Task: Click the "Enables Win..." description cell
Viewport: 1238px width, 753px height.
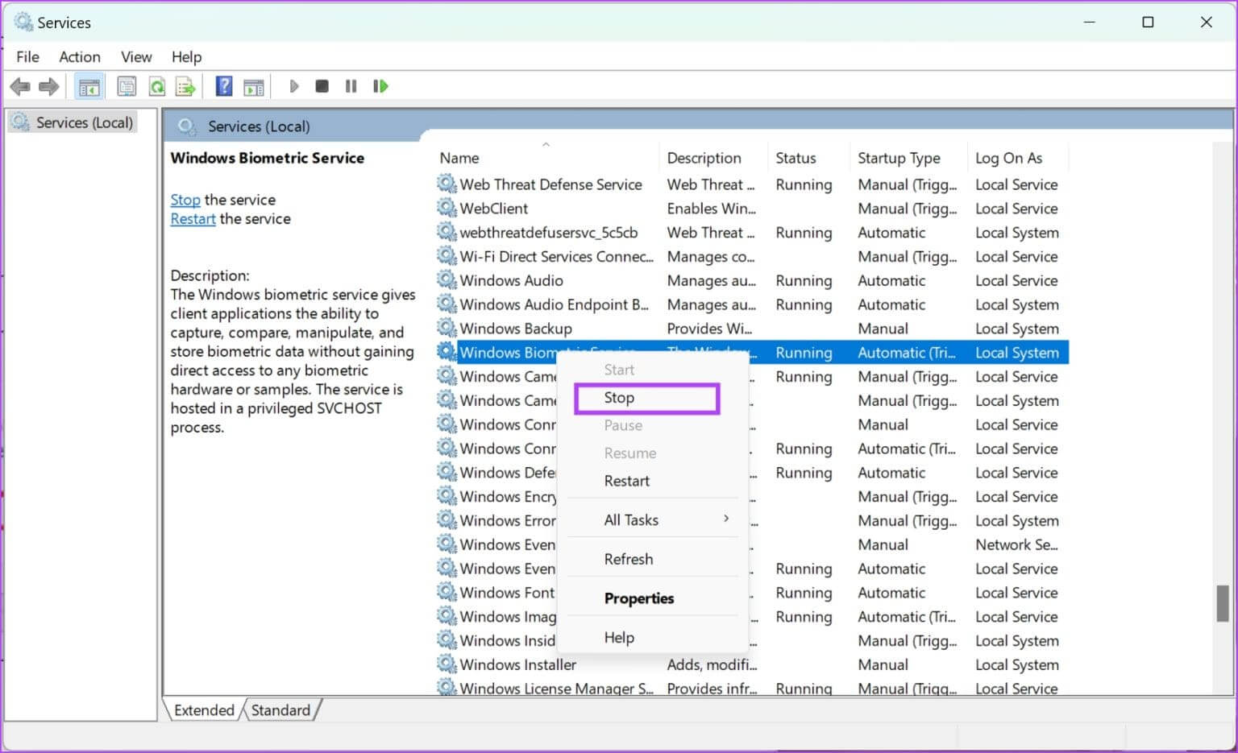Action: click(x=711, y=208)
